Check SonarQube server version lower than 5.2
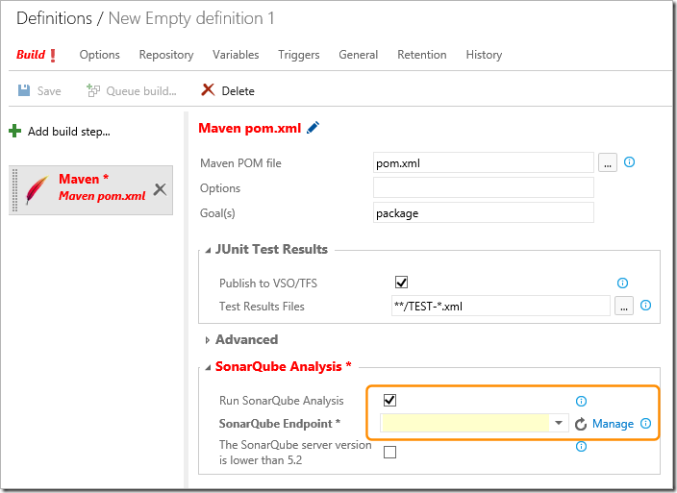The height and width of the screenshot is (493, 677). [x=389, y=452]
